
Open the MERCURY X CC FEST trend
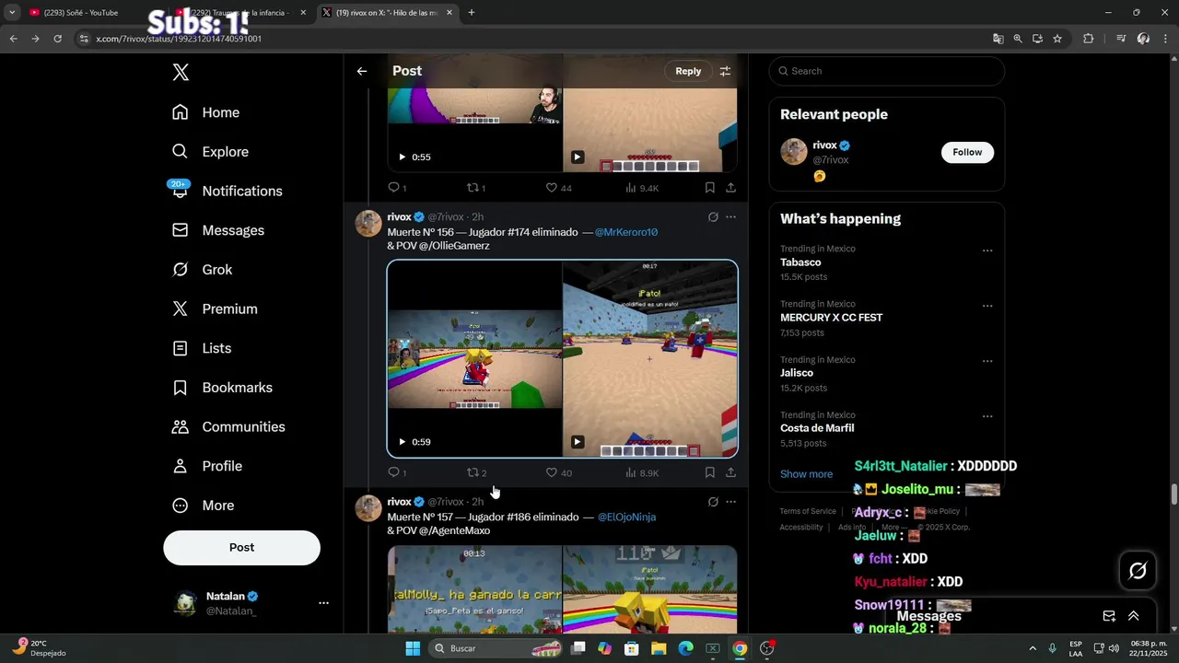(x=831, y=318)
